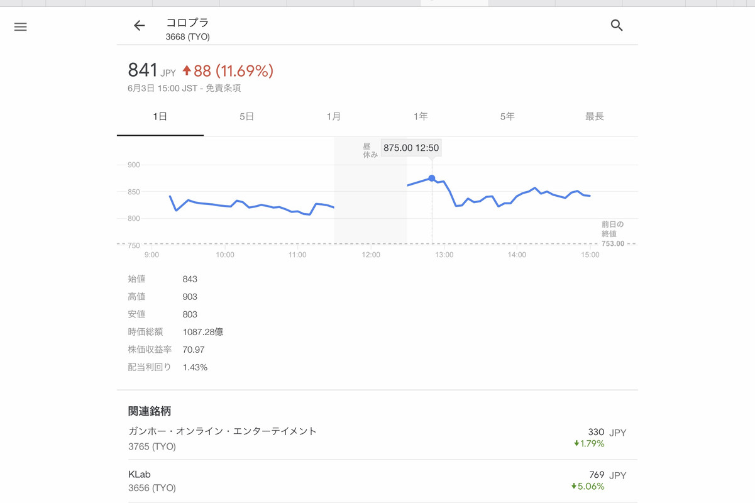Click the current price 841
755x503 pixels.
click(x=143, y=70)
